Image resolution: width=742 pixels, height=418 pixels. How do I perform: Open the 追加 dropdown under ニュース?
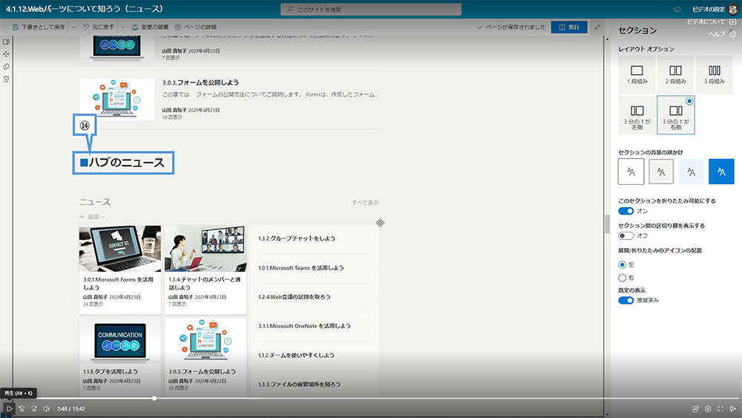(92, 217)
